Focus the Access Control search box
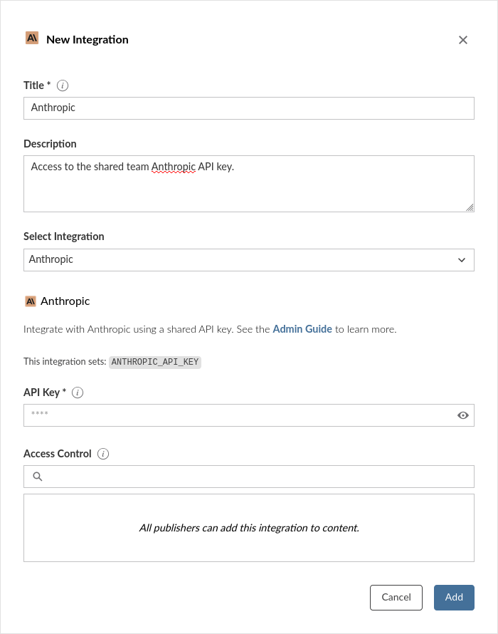Image resolution: width=498 pixels, height=634 pixels. (x=256, y=477)
